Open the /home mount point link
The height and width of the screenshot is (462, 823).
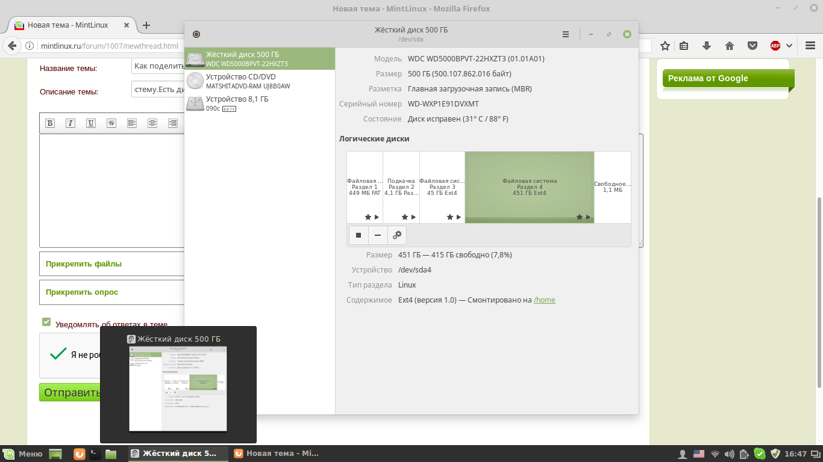(x=545, y=300)
